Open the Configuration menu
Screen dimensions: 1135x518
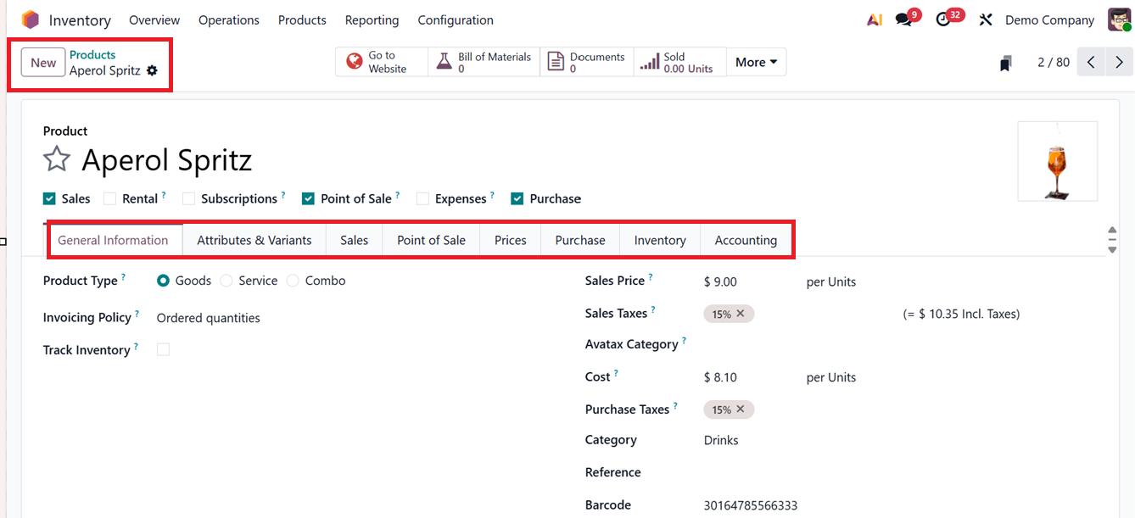tap(455, 19)
